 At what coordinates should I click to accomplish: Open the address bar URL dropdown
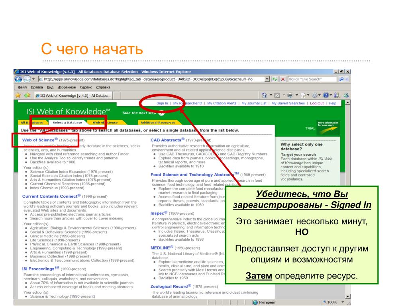[267, 79]
